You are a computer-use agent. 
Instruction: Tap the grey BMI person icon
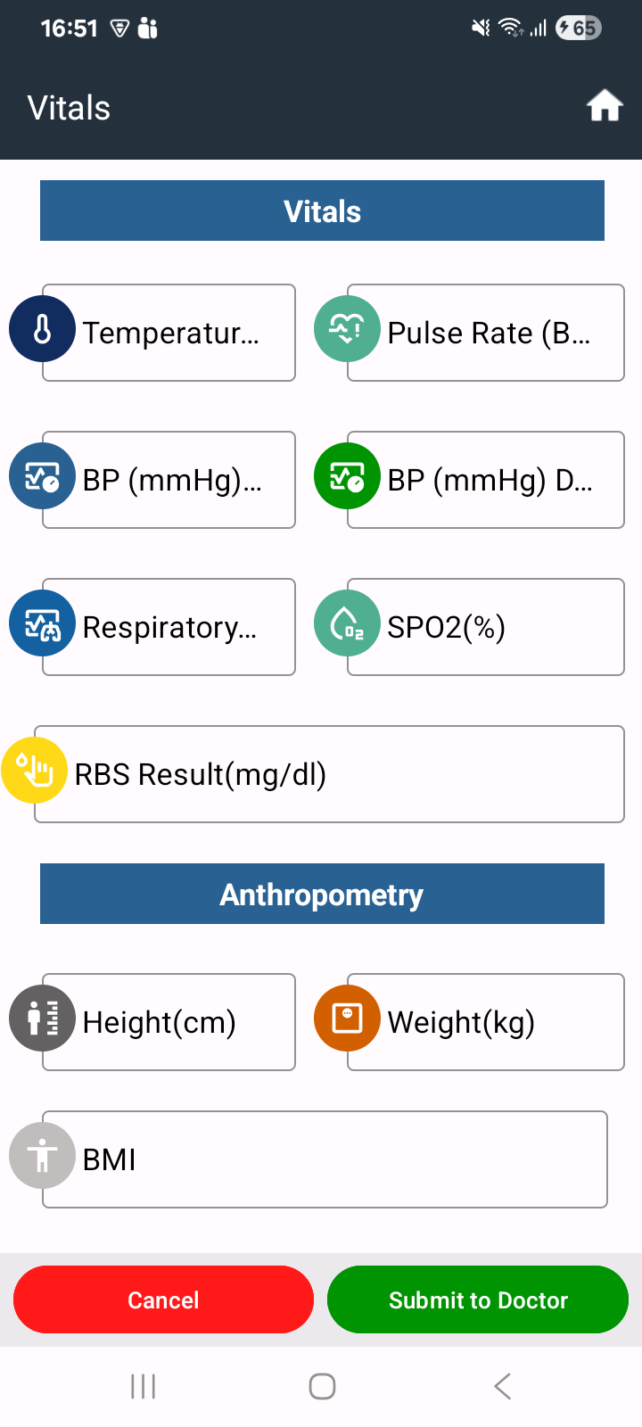click(42, 1156)
